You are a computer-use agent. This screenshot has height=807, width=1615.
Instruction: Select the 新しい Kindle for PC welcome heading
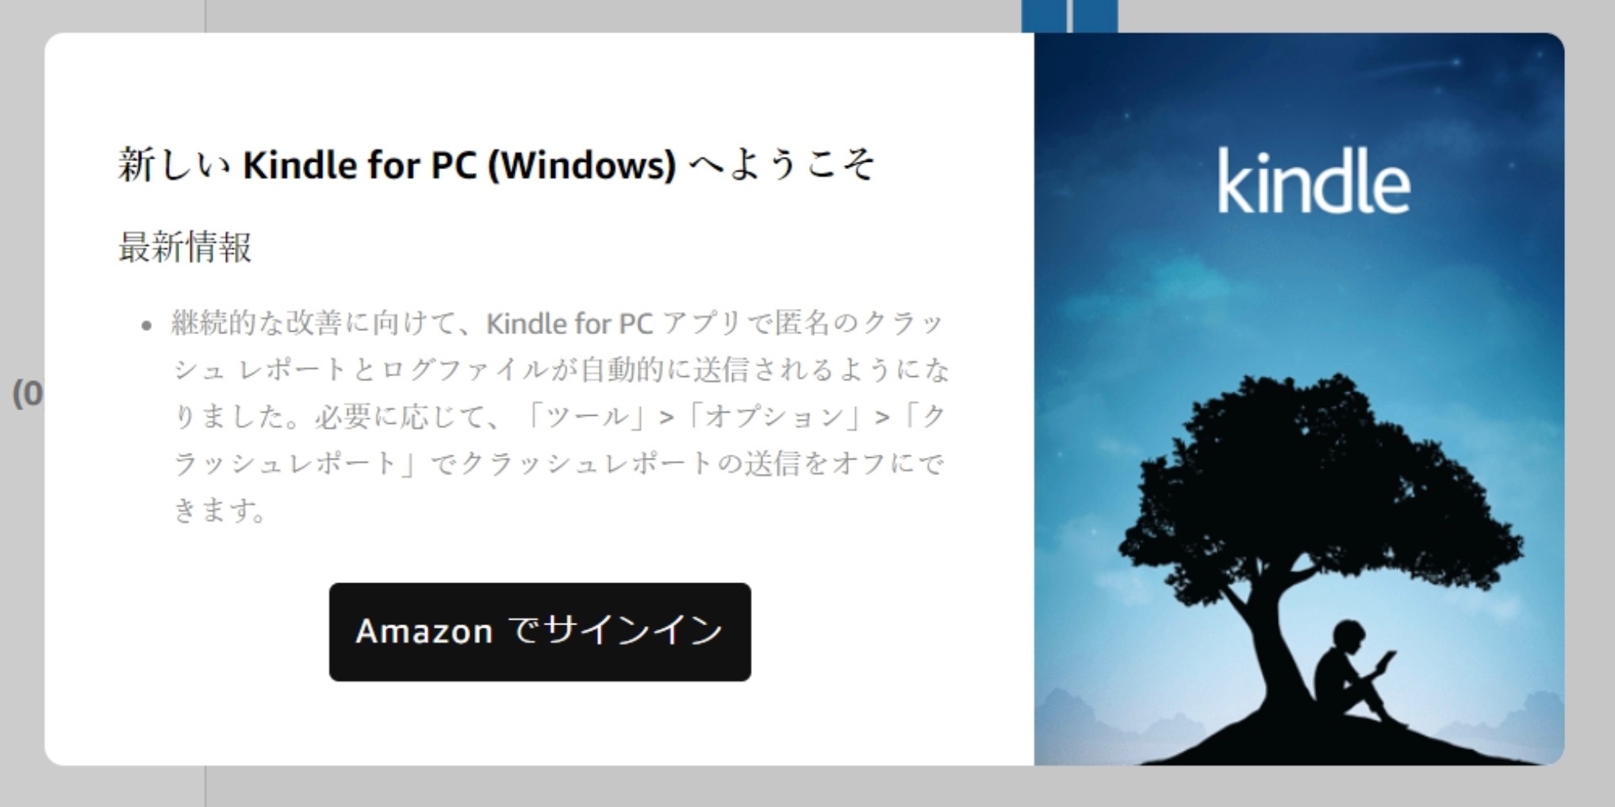click(x=497, y=165)
